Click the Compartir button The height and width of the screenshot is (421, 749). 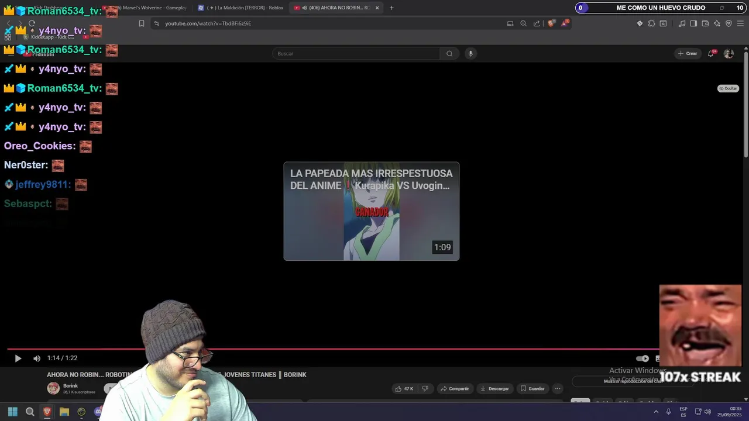[455, 389]
